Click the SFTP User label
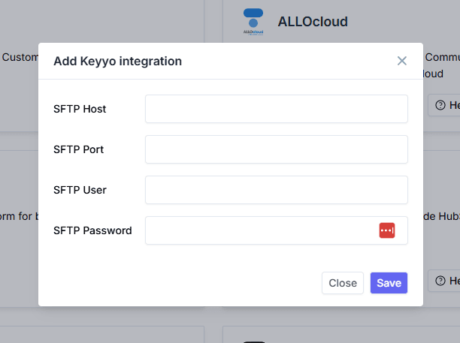The height and width of the screenshot is (343, 460). coord(80,190)
